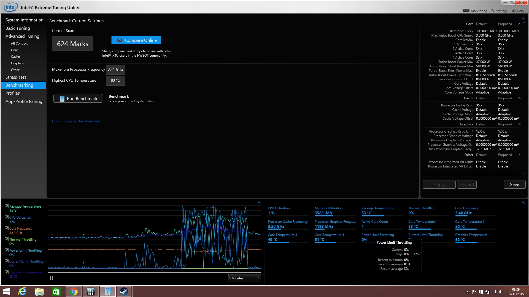Launch Steam from the taskbar
Viewport: 529px width, 297px height.
click(124, 291)
